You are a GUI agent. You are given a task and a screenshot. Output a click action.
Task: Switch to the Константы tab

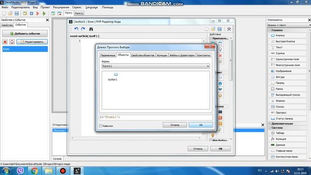click(204, 55)
